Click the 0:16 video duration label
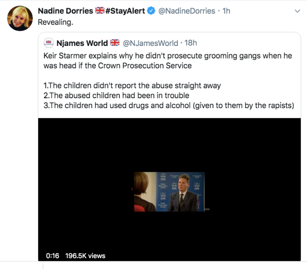 (x=53, y=256)
